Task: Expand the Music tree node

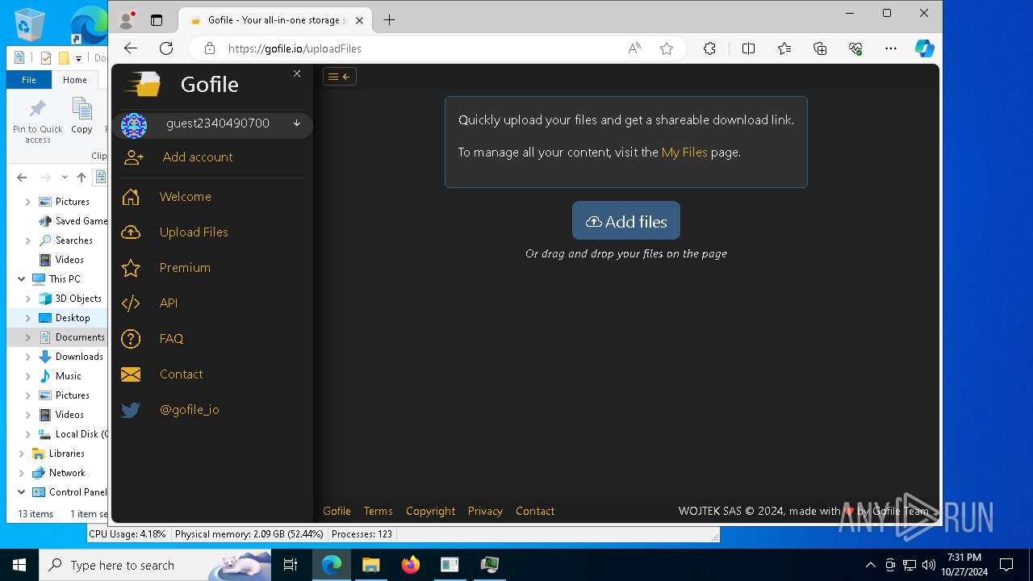Action: [28, 376]
